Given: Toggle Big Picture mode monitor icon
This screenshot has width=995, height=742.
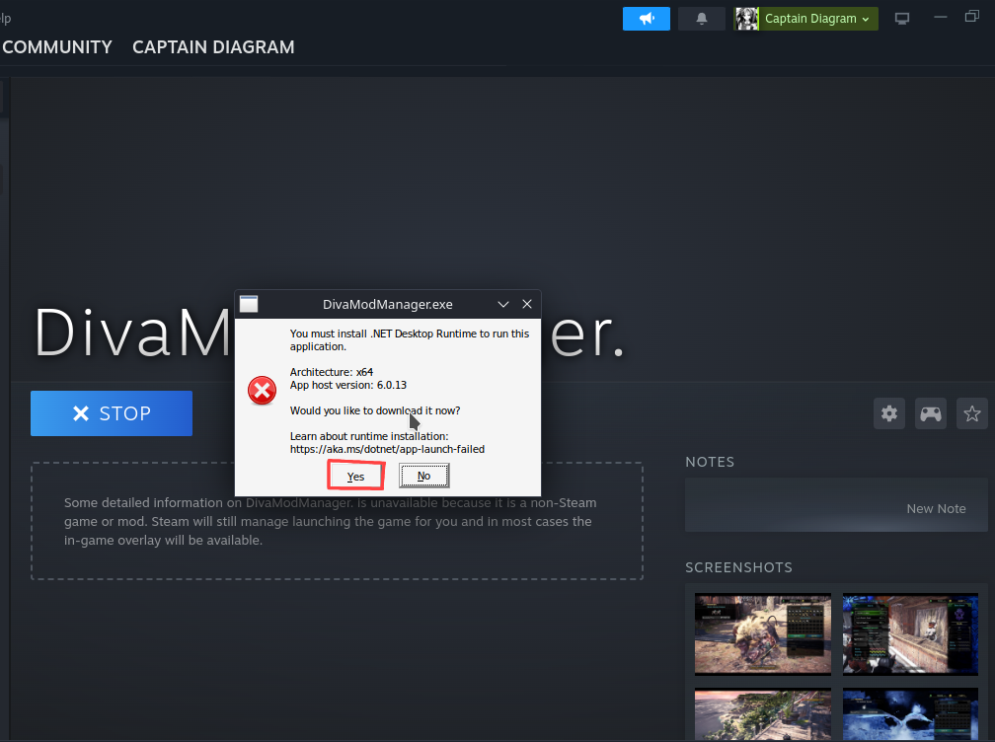Looking at the screenshot, I should pos(902,19).
